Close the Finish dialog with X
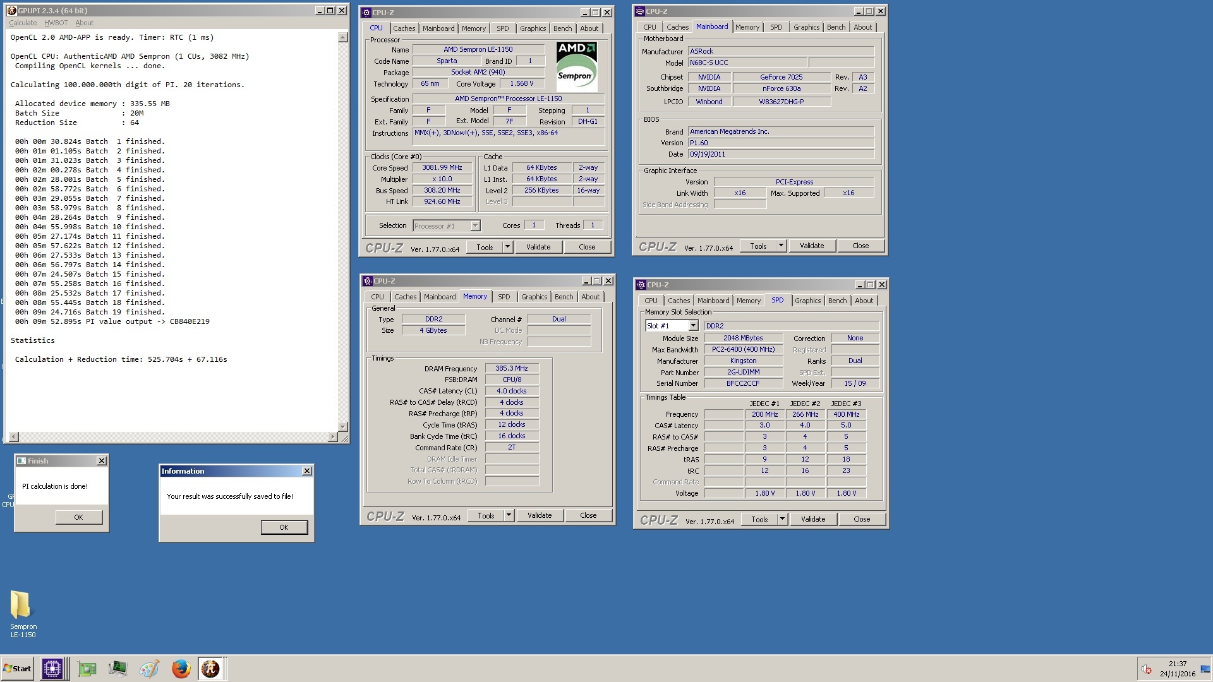 coord(102,461)
